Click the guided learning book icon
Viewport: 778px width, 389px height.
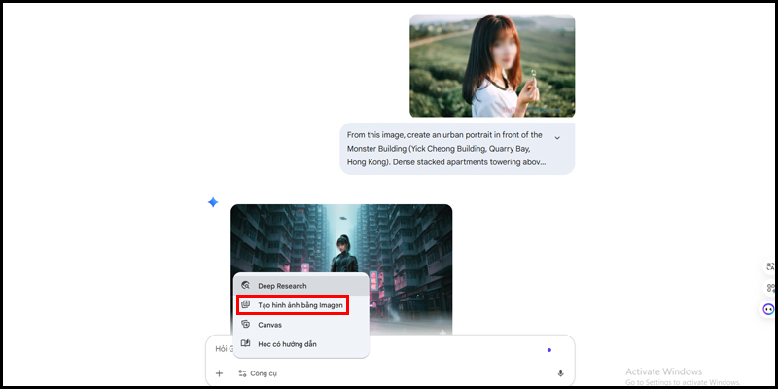[246, 344]
